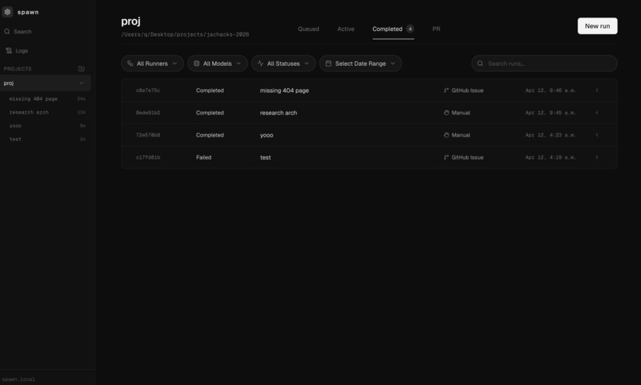Click the sidebar Search magnifier icon

coord(7,32)
